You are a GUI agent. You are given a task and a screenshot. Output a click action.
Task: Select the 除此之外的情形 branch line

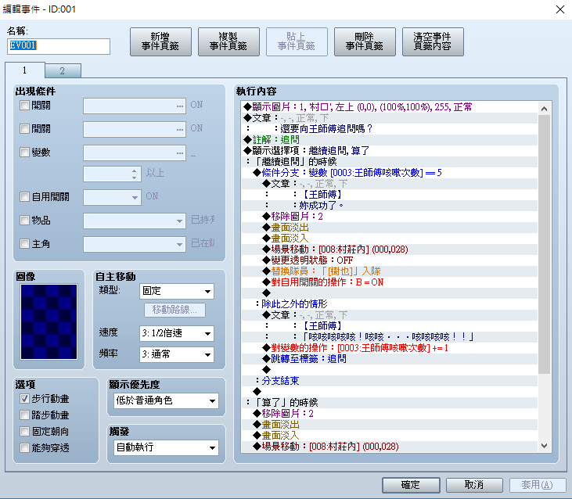390,303
